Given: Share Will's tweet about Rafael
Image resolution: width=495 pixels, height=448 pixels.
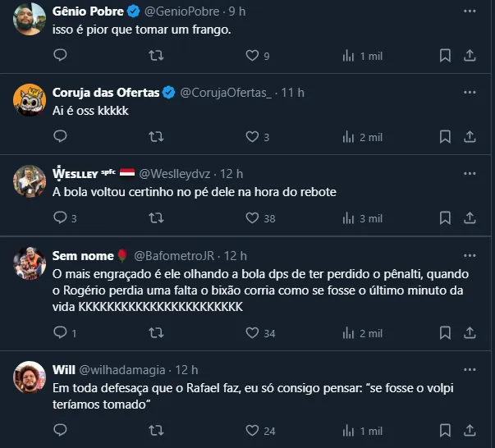Looking at the screenshot, I should point(470,430).
